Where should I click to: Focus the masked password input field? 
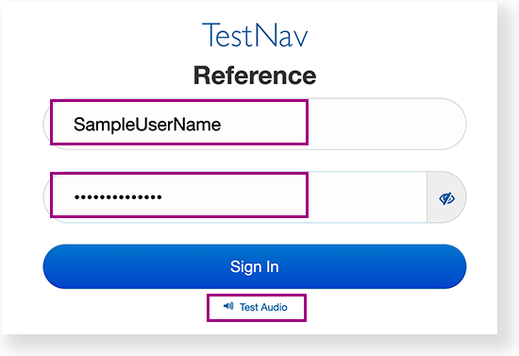pos(235,197)
